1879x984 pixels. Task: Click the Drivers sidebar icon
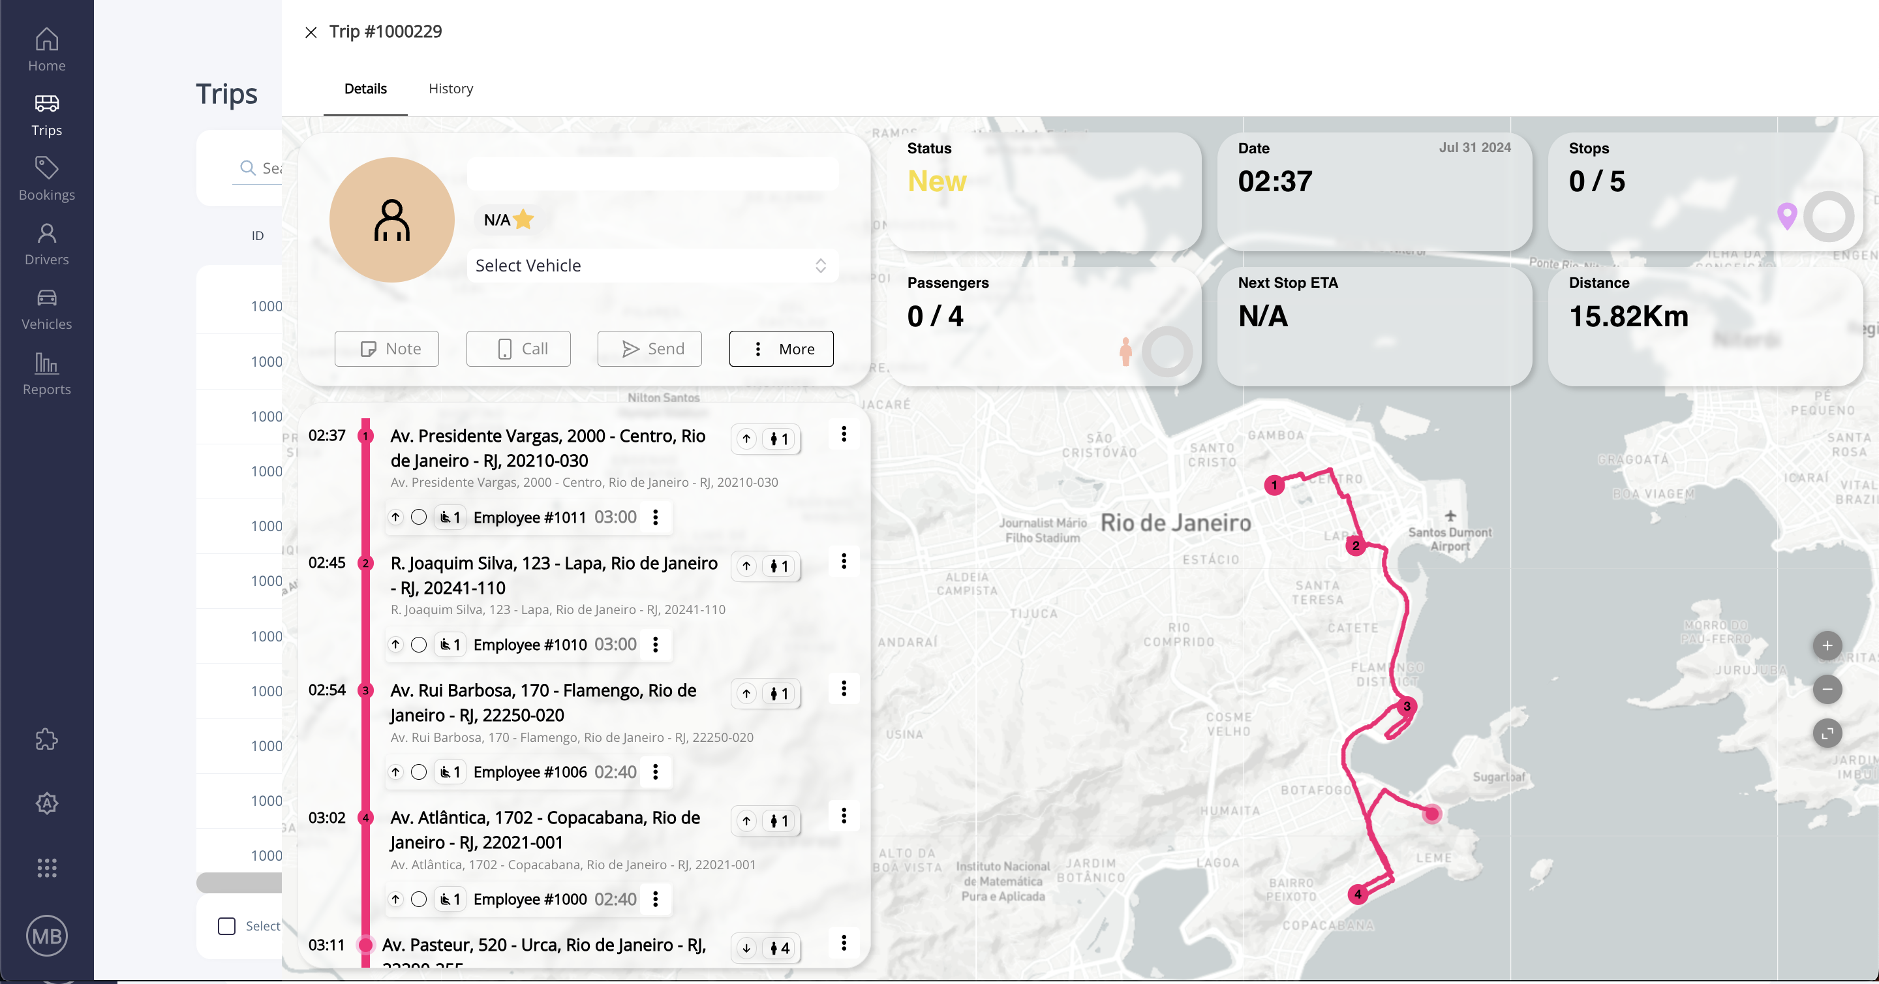(x=46, y=242)
